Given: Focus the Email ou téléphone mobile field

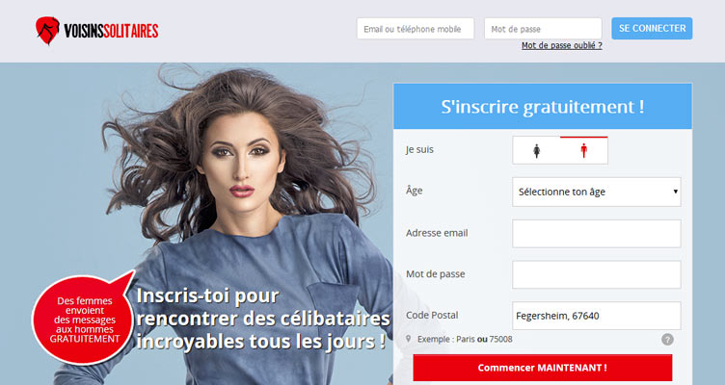Looking at the screenshot, I should pyautogui.click(x=416, y=29).
